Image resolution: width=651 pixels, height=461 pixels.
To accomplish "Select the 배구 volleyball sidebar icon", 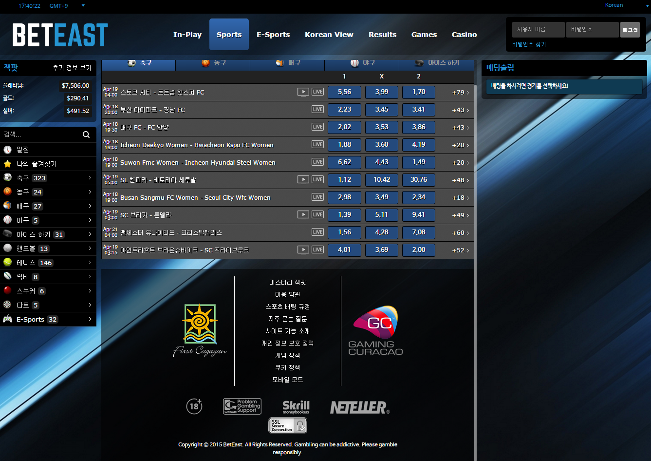I will point(7,206).
